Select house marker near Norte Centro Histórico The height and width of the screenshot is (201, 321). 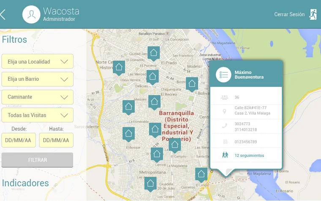tap(119, 68)
